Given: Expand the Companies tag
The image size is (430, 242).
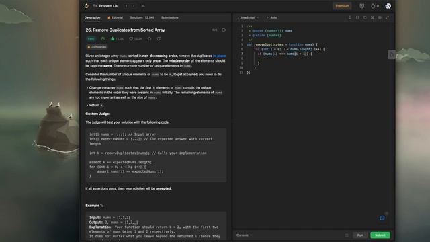Looking at the screenshot, I should pos(97,47).
